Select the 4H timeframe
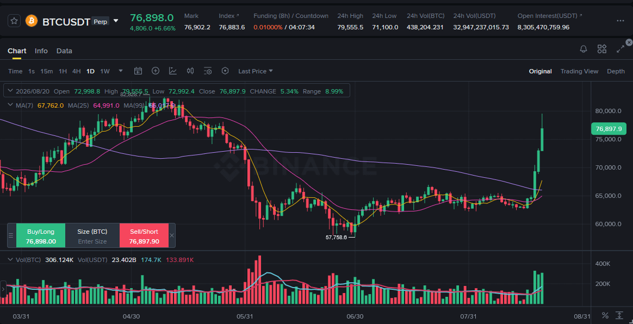This screenshot has width=633, height=324. (76, 71)
